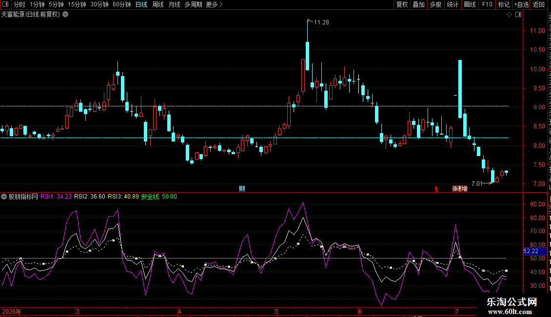The image size is (551, 317).
Task: Click the diamond icon above the chart
Action: [509, 15]
